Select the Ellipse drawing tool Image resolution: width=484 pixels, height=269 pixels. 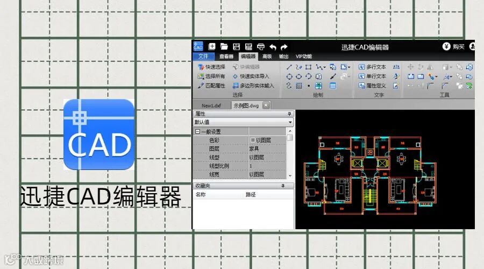point(298,76)
